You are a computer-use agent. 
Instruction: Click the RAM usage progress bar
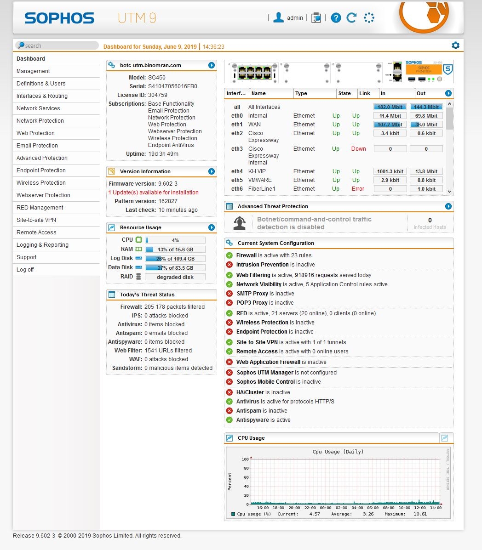coord(175,249)
